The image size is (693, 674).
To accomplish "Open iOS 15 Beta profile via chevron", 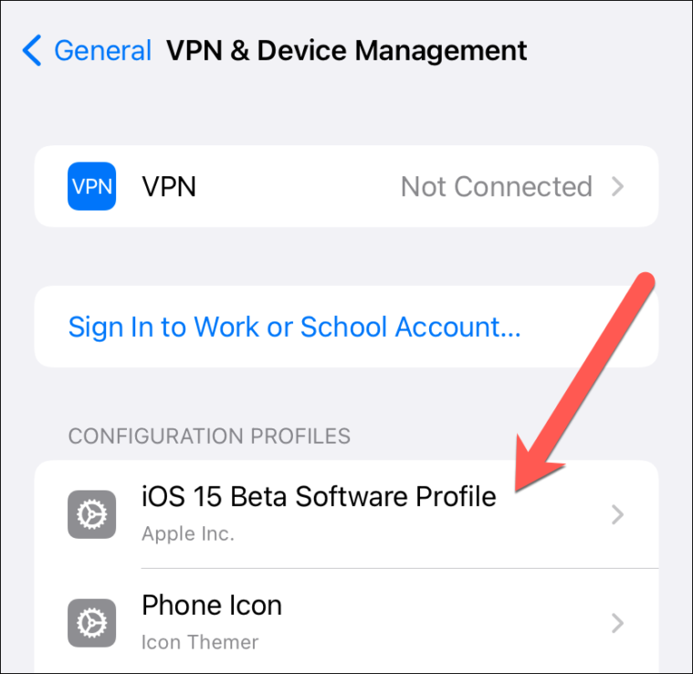I will click(617, 514).
